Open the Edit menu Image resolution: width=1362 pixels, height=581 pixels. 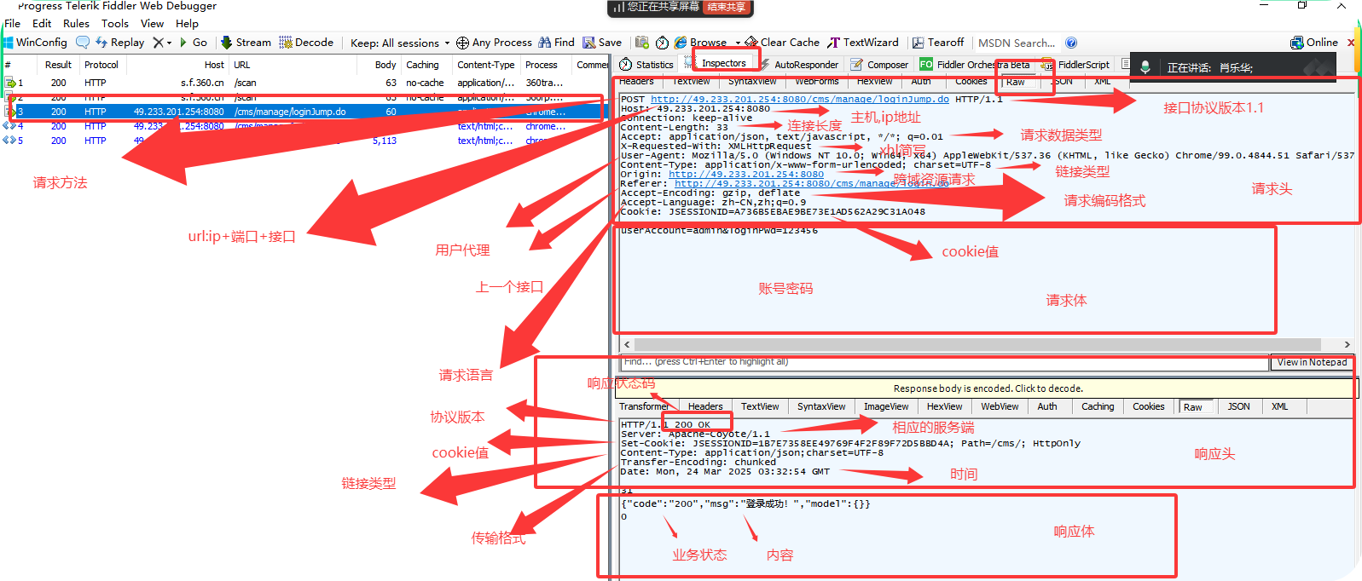pyautogui.click(x=42, y=24)
